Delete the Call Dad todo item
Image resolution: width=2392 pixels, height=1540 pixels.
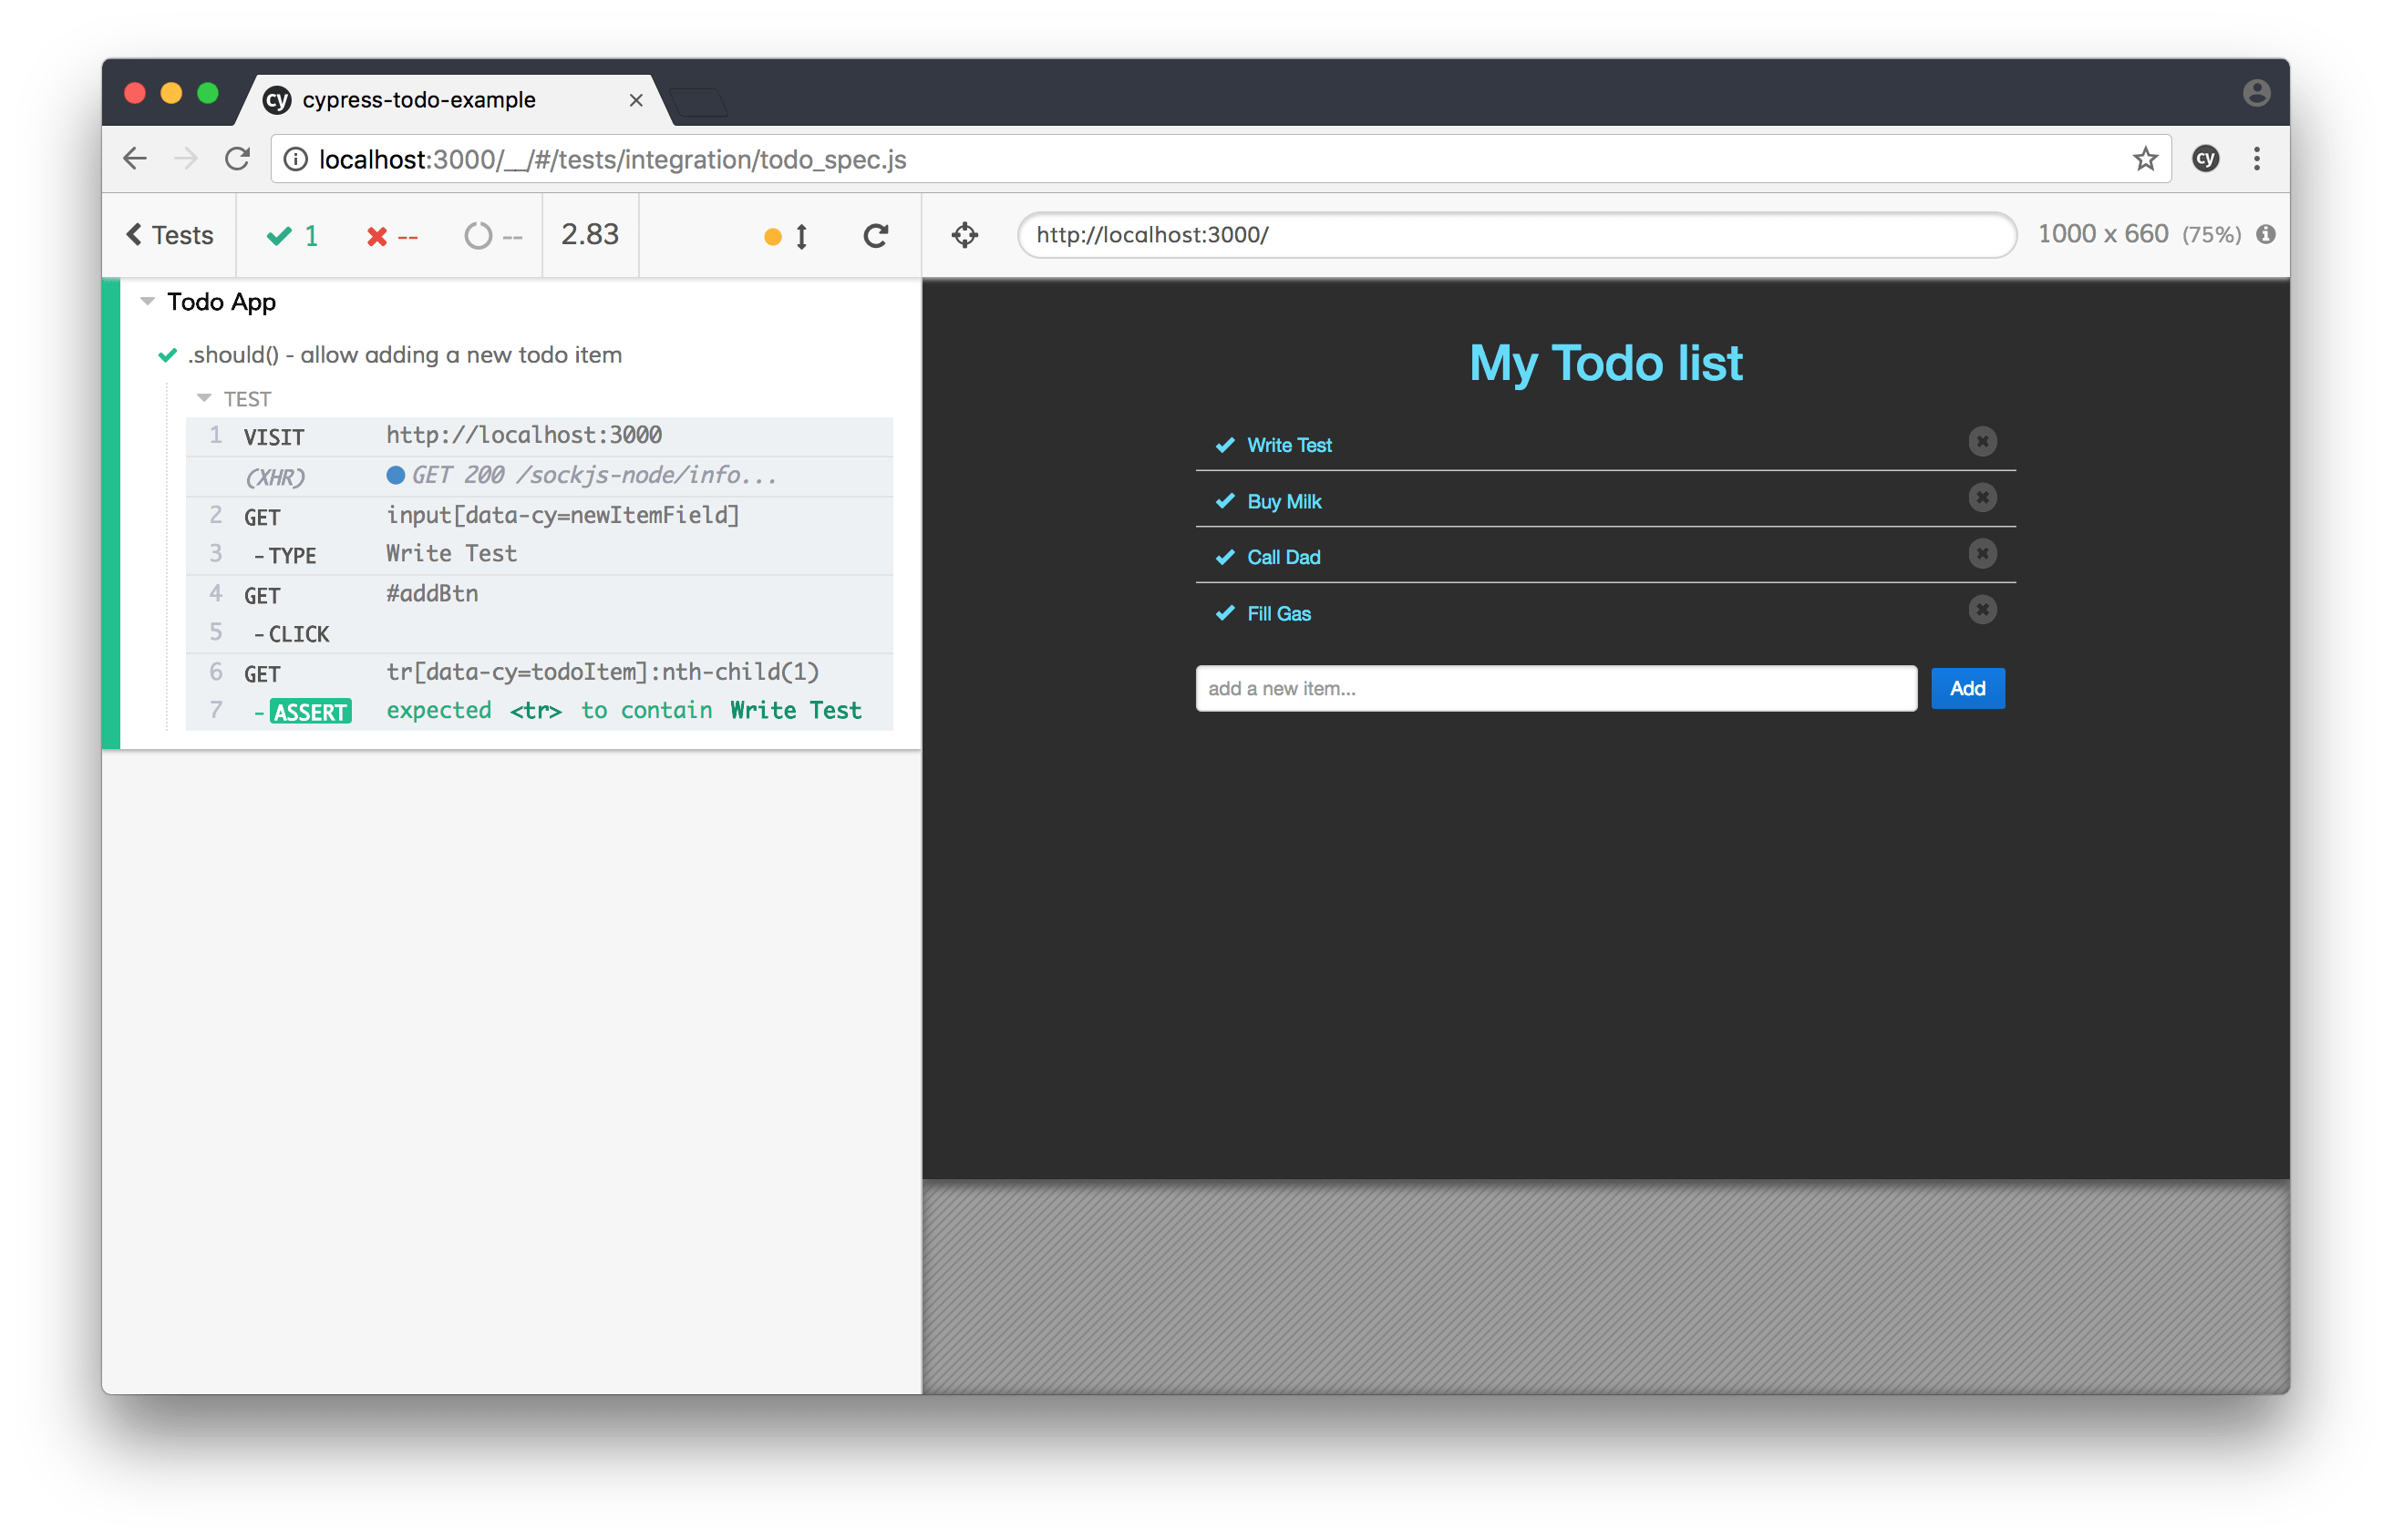pos(1982,553)
